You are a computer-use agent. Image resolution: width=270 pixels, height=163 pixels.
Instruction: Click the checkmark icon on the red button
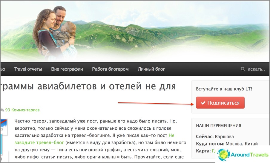click(x=203, y=103)
